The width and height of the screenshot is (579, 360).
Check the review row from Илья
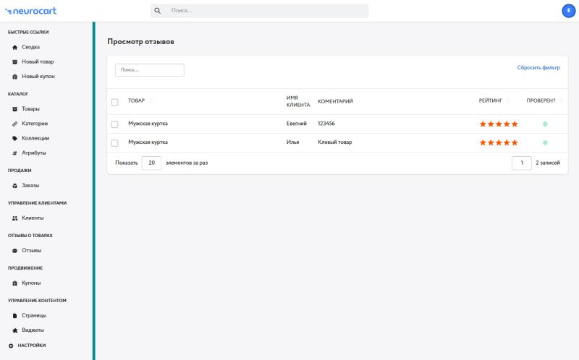click(114, 143)
